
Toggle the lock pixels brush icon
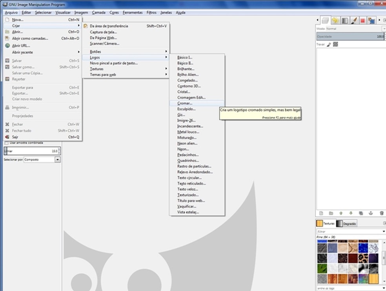click(x=329, y=44)
